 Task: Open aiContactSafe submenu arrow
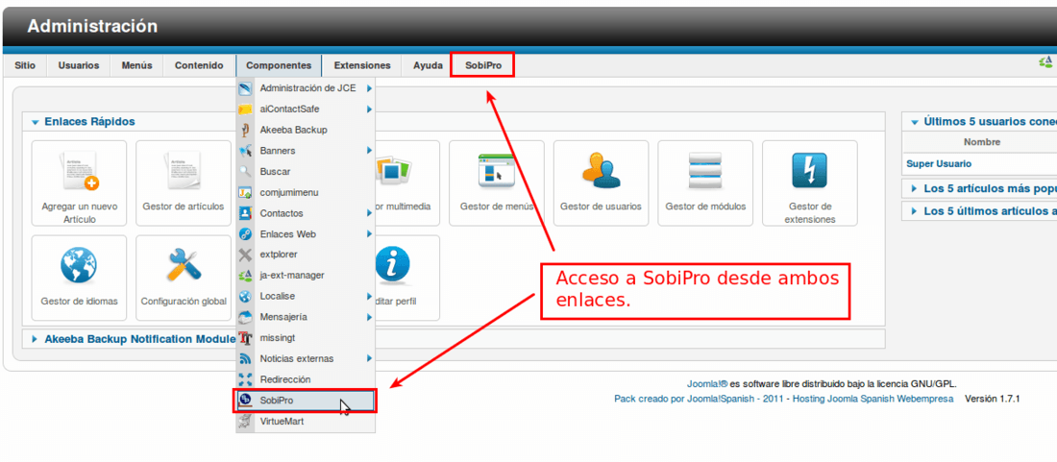370,109
